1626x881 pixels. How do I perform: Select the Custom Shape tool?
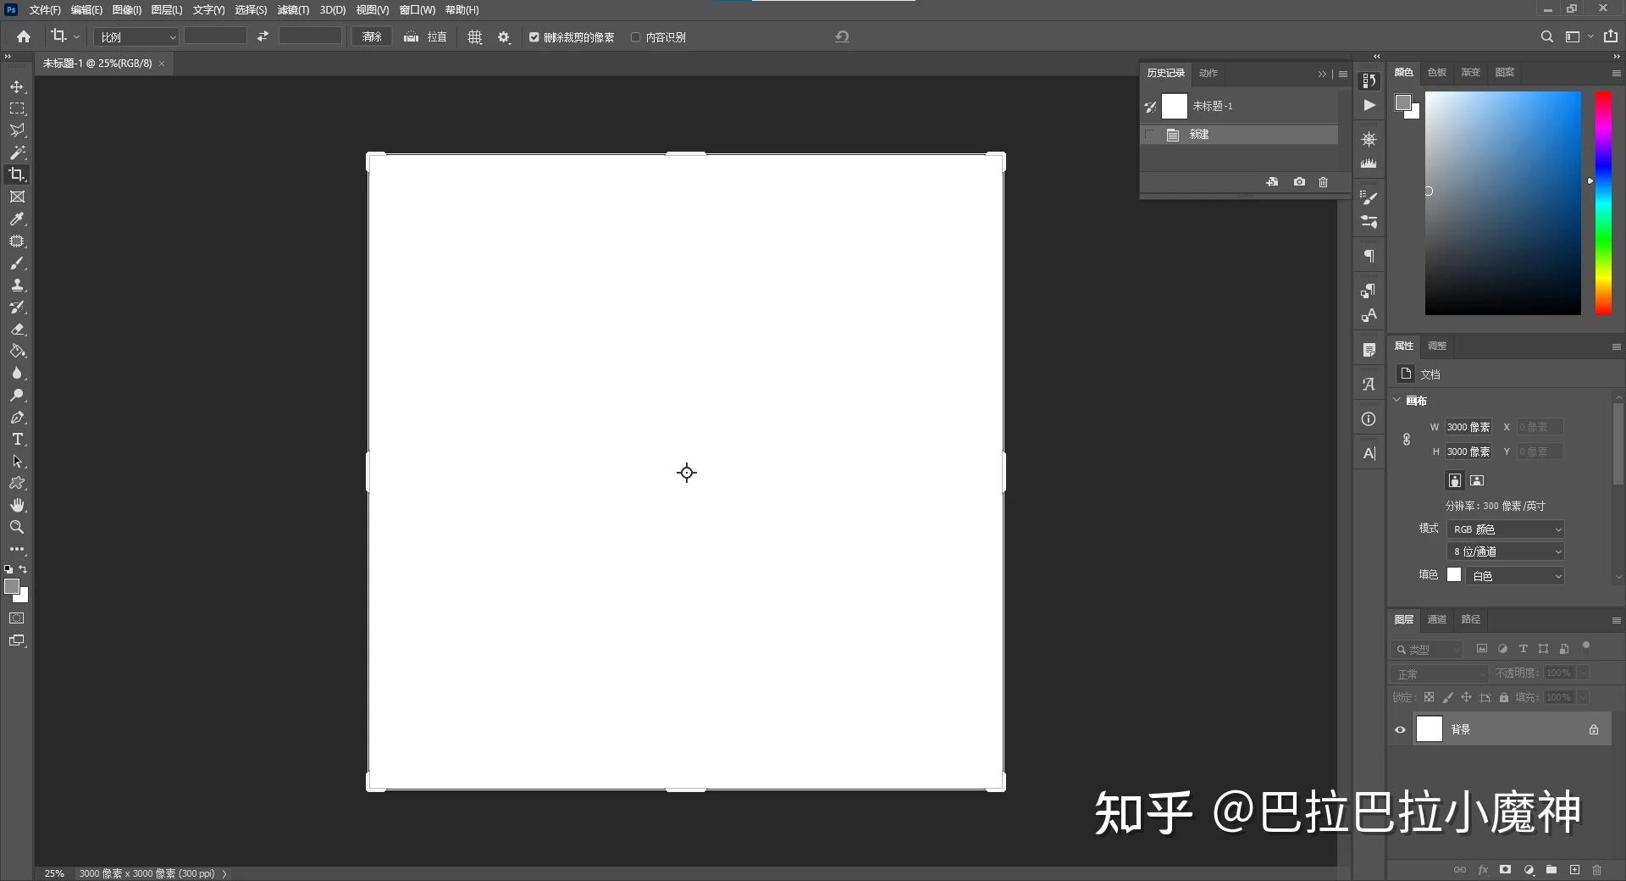[x=17, y=484]
